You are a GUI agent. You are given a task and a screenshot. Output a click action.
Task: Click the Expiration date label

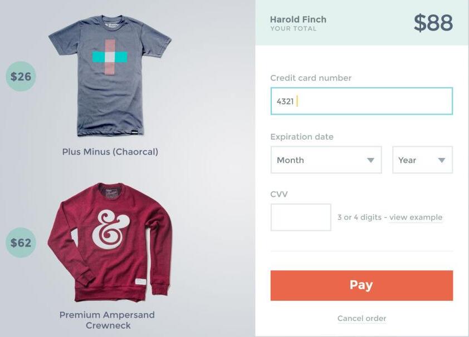[301, 137]
